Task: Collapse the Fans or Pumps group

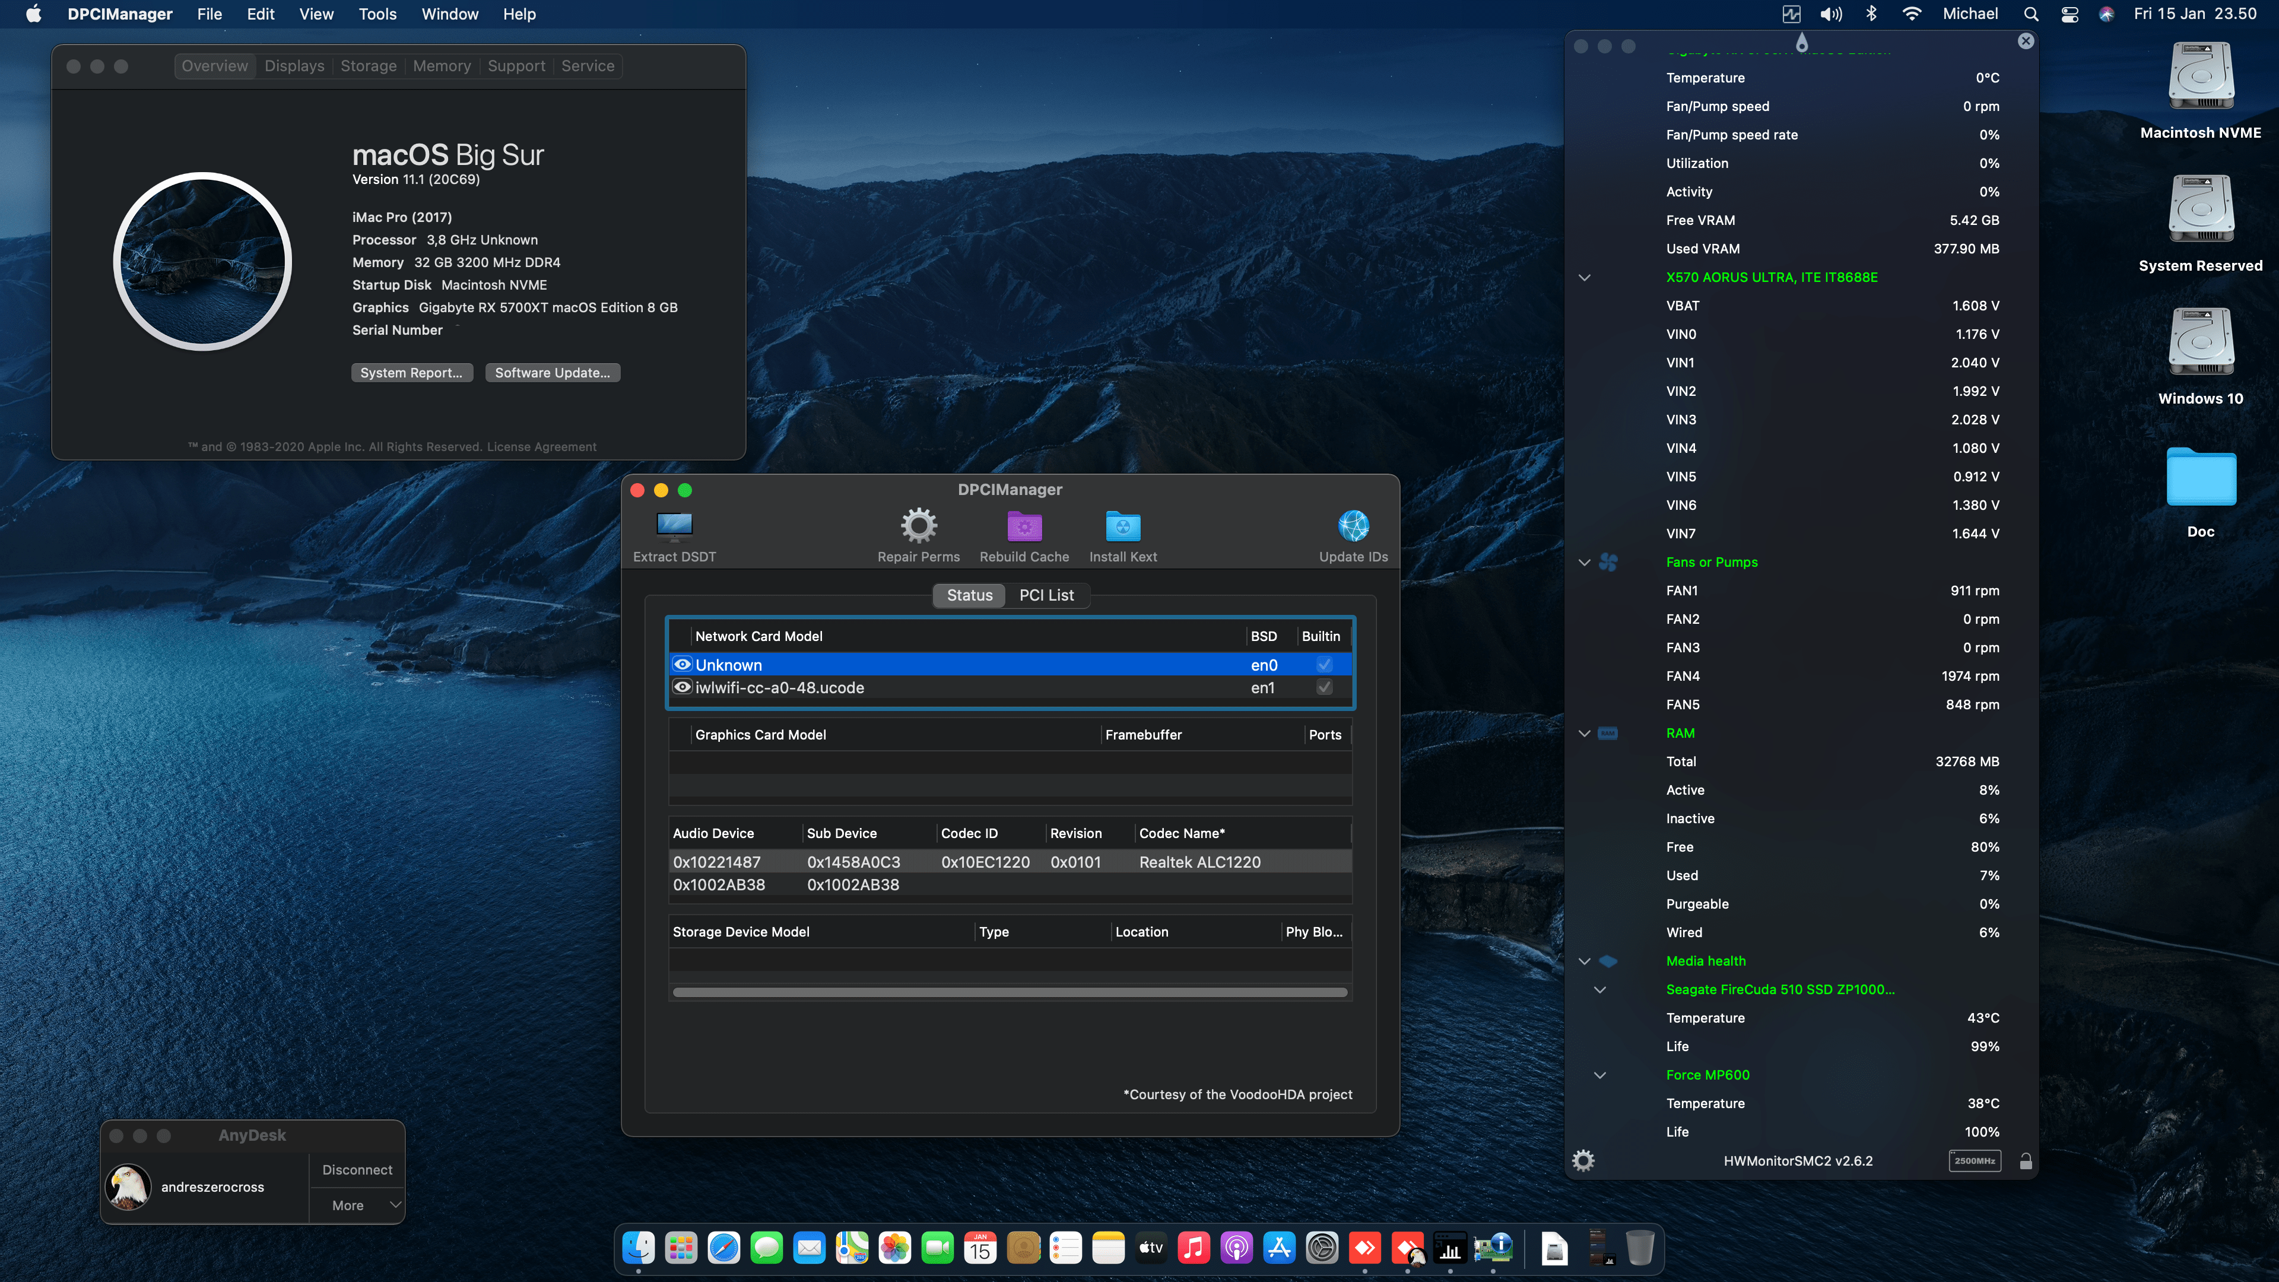Action: coord(1585,563)
